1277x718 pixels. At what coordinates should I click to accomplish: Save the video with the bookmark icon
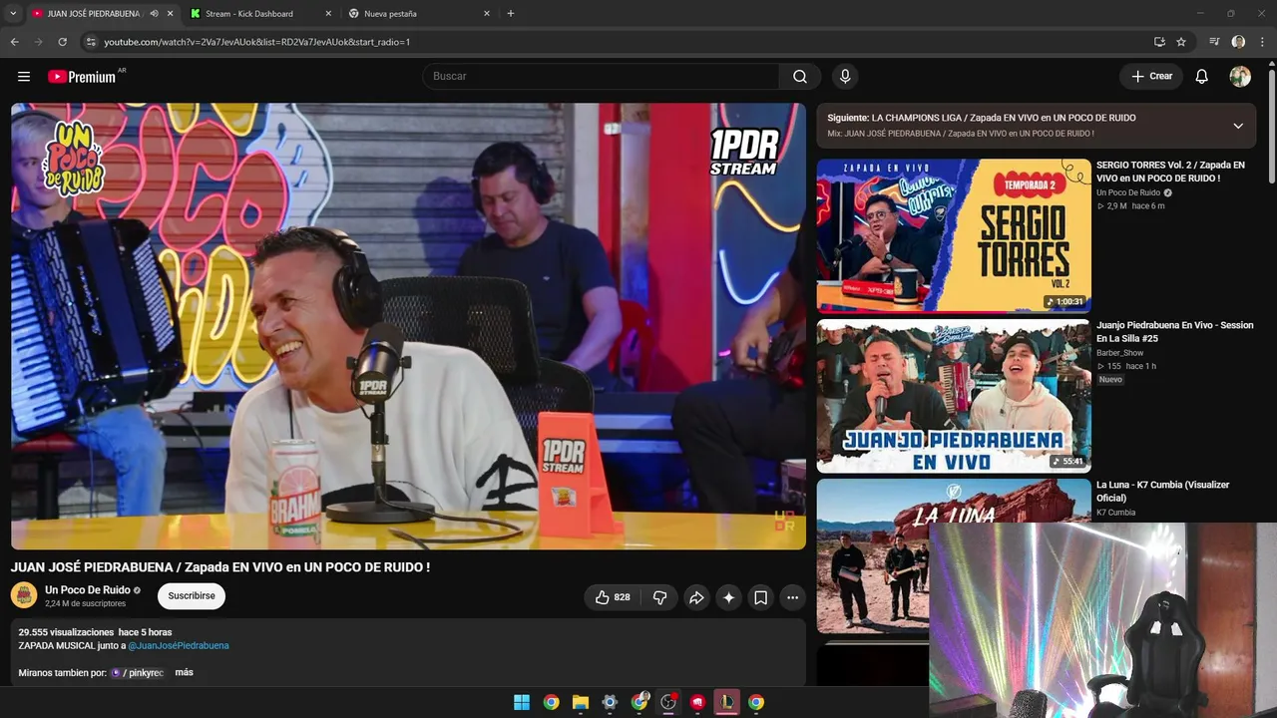tap(760, 597)
